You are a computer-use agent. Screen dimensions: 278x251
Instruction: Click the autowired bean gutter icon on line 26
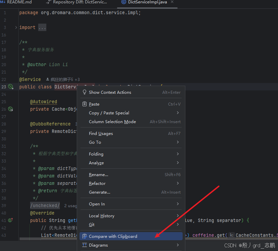pos(10,109)
